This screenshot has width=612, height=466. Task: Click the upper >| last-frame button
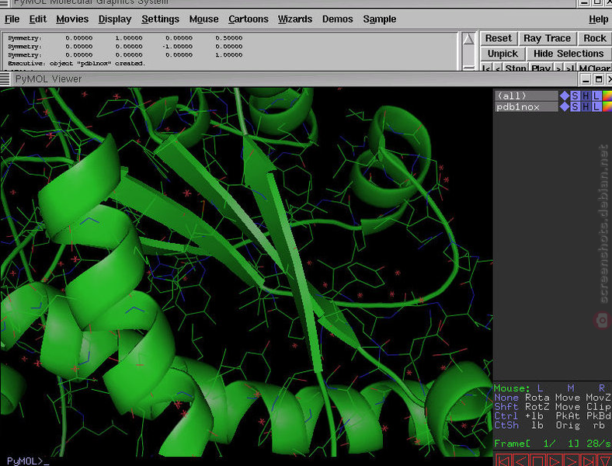point(570,67)
